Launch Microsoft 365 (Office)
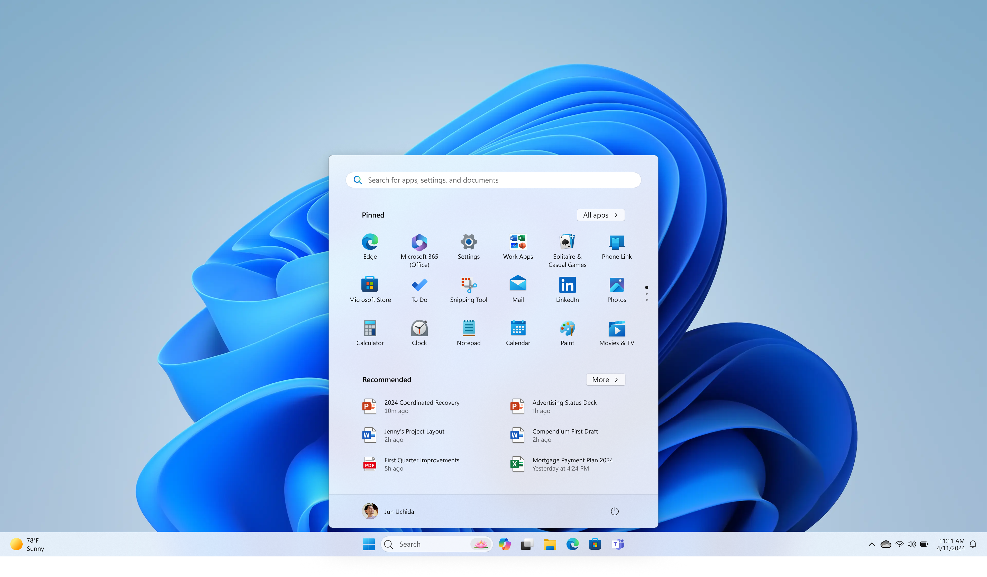Screen dimensions: 987x577 [419, 243]
